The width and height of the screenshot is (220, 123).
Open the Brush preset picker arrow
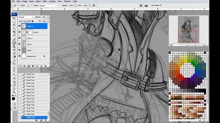click(31, 5)
